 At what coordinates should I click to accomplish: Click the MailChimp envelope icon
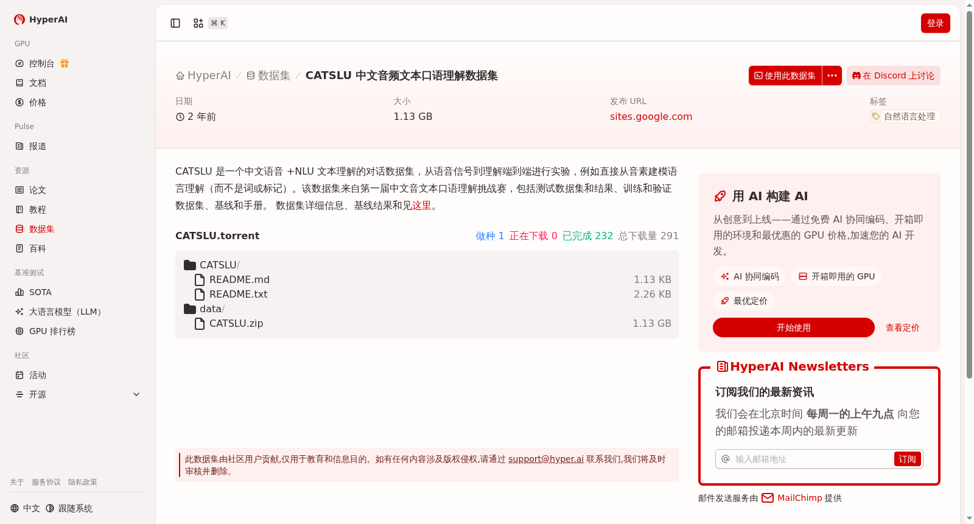pos(768,498)
